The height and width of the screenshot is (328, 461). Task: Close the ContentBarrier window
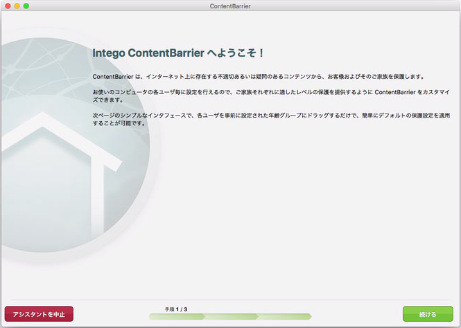(8, 6)
